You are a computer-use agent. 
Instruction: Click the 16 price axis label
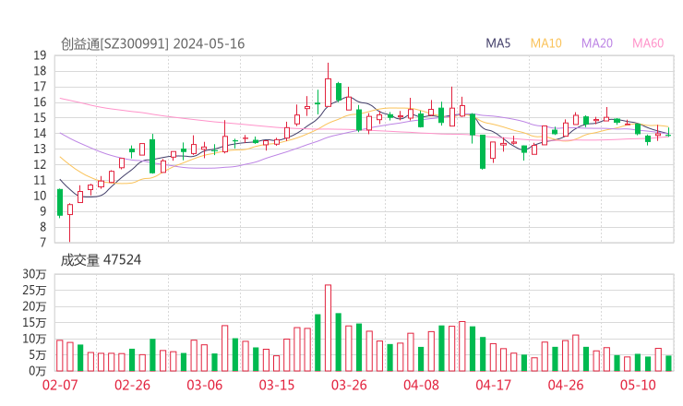[40, 102]
